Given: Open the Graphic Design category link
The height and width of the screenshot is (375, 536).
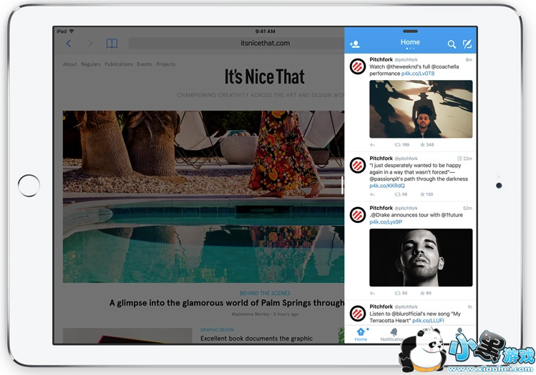Looking at the screenshot, I should point(217,329).
